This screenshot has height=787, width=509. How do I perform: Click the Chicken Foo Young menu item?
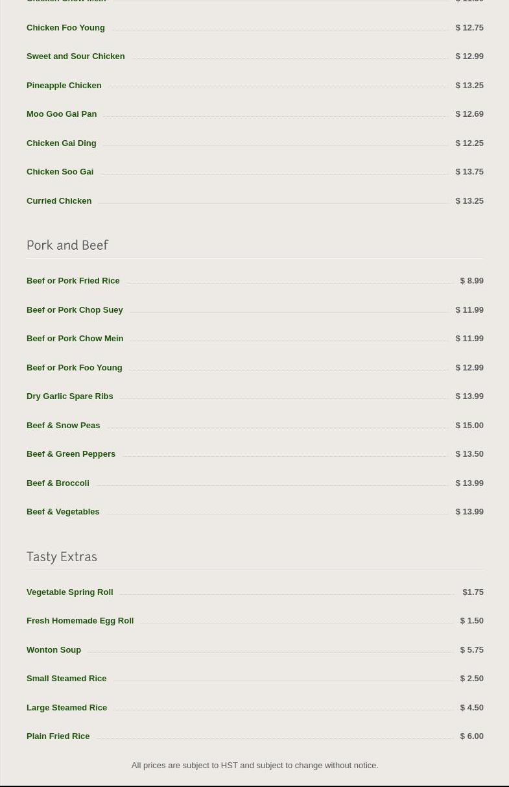pos(65,28)
